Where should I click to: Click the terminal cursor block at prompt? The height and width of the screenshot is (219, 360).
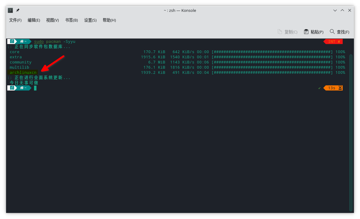(x=35, y=88)
